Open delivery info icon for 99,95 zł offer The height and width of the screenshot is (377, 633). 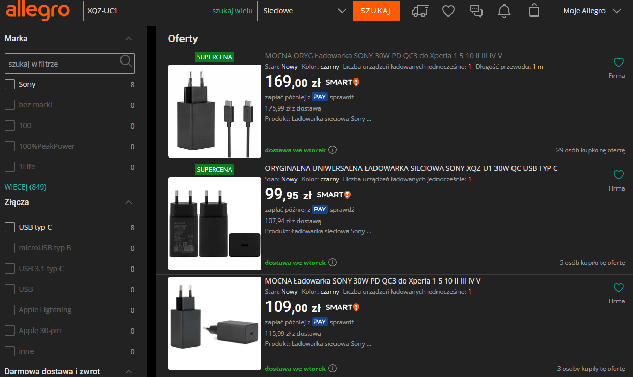pyautogui.click(x=333, y=263)
